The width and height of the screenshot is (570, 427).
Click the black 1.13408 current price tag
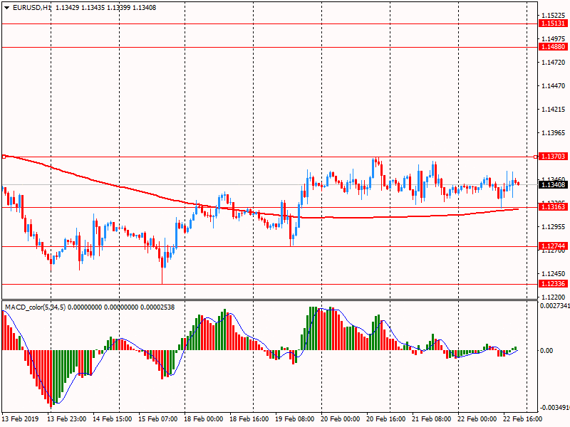553,185
